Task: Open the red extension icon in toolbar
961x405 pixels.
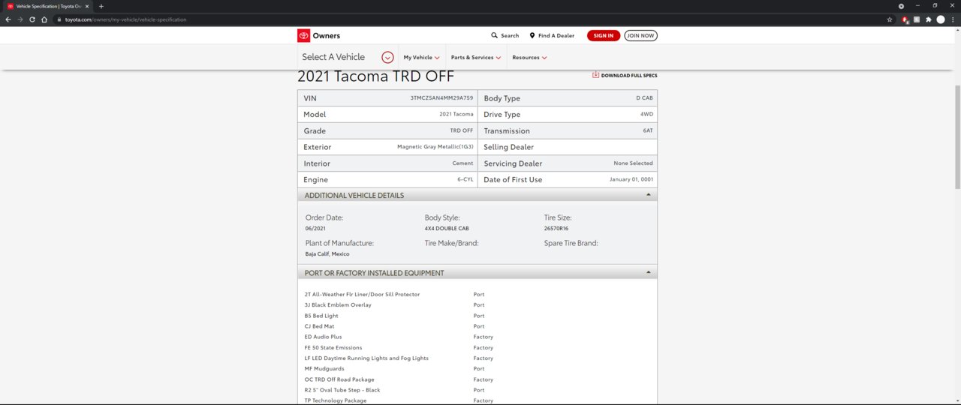Action: click(905, 19)
